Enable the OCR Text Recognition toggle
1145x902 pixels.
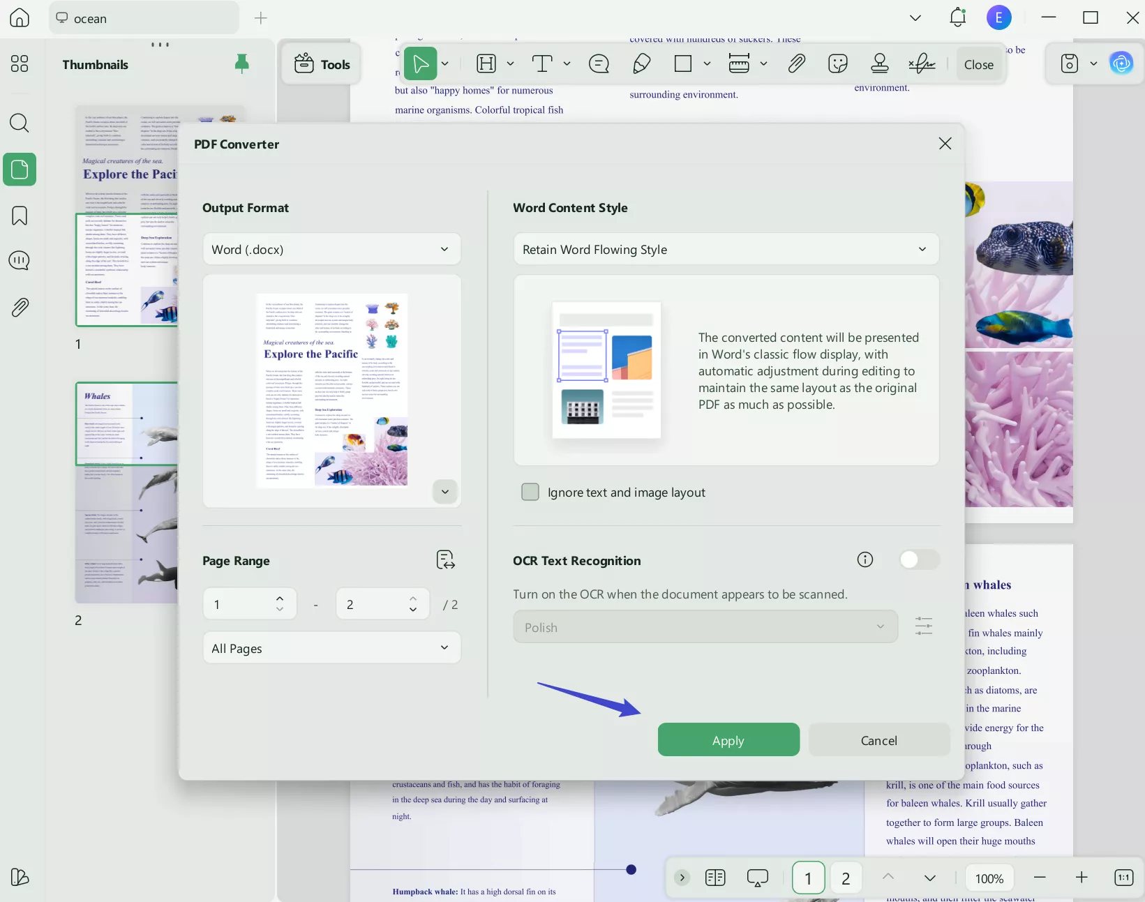pyautogui.click(x=919, y=559)
